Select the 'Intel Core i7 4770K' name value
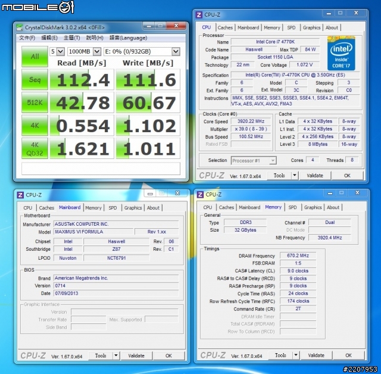The height and width of the screenshot is (374, 381). [275, 42]
